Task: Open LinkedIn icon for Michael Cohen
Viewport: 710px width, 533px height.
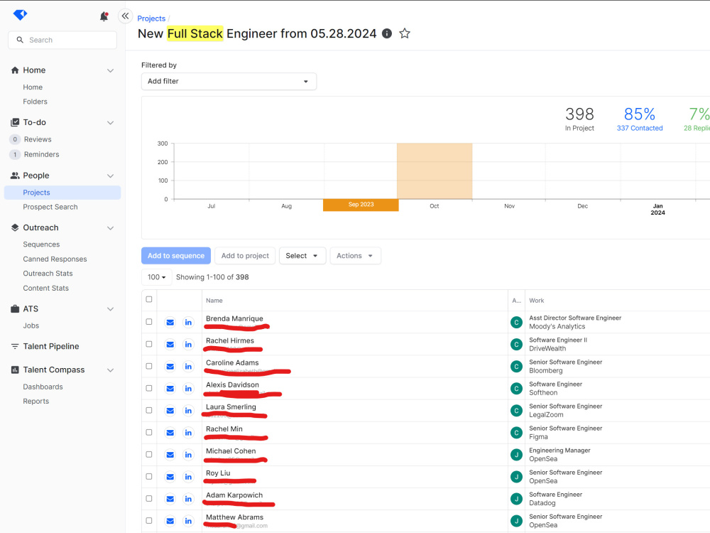Action: click(188, 455)
